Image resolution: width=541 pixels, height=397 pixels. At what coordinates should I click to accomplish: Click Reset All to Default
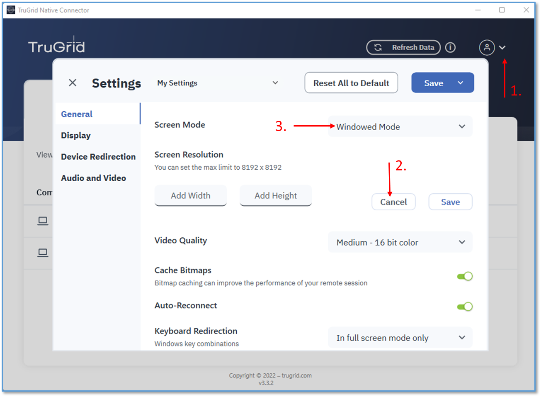pyautogui.click(x=351, y=83)
